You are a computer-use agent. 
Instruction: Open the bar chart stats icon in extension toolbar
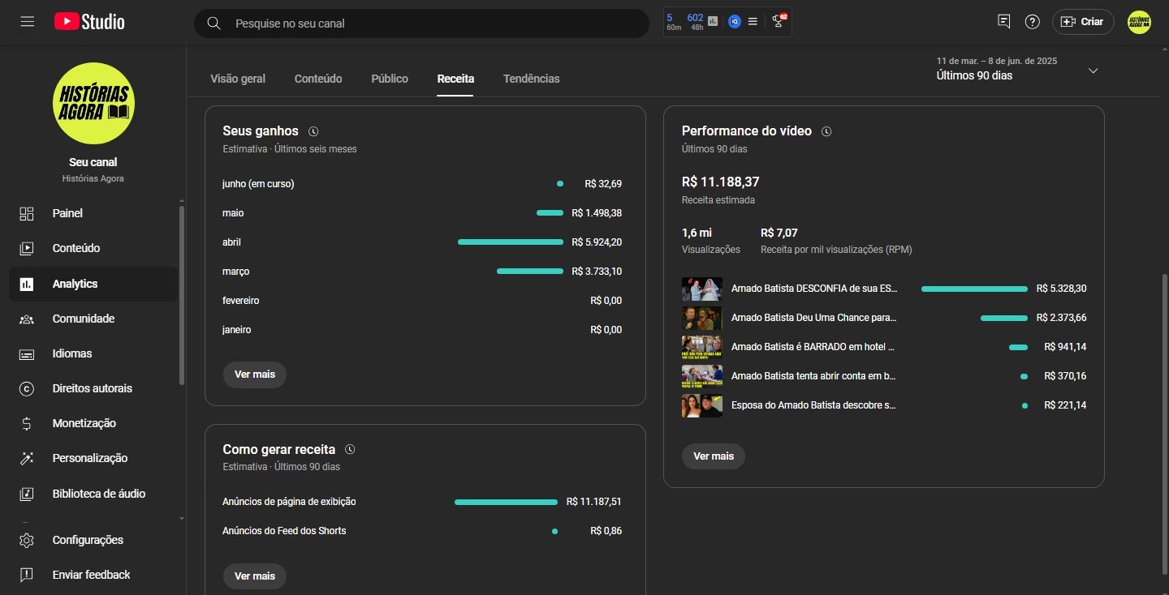713,22
